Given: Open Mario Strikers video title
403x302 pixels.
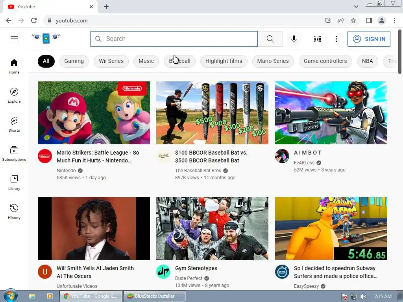Looking at the screenshot, I should [x=98, y=157].
